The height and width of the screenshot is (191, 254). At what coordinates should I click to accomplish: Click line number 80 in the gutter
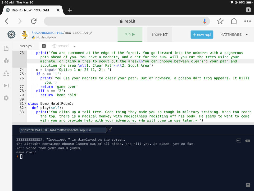[x=22, y=99]
